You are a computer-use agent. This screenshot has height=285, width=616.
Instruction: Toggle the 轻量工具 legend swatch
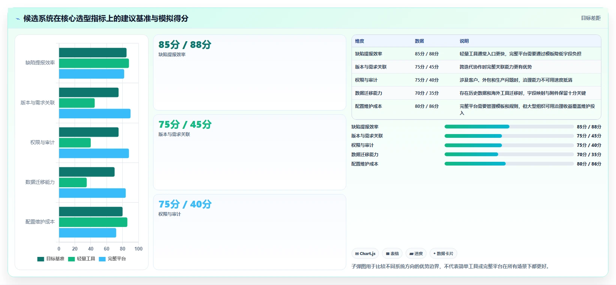(x=71, y=259)
